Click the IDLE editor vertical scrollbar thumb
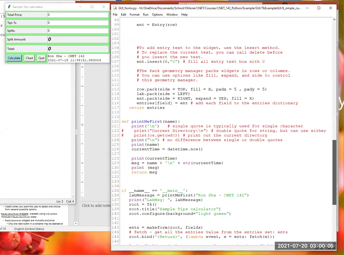This screenshot has height=255, width=344. click(x=334, y=172)
